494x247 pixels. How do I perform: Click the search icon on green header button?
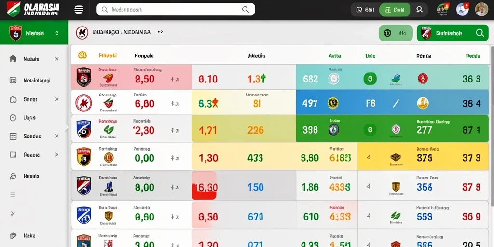480,33
